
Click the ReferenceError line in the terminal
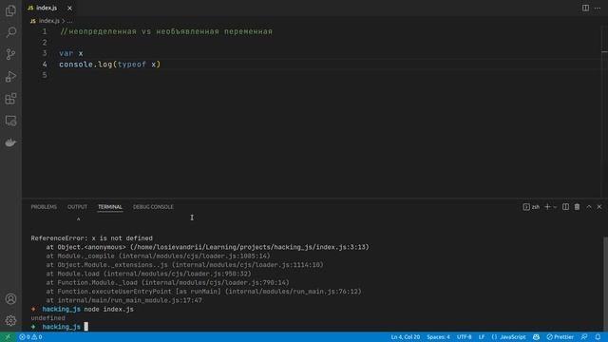tap(92, 238)
